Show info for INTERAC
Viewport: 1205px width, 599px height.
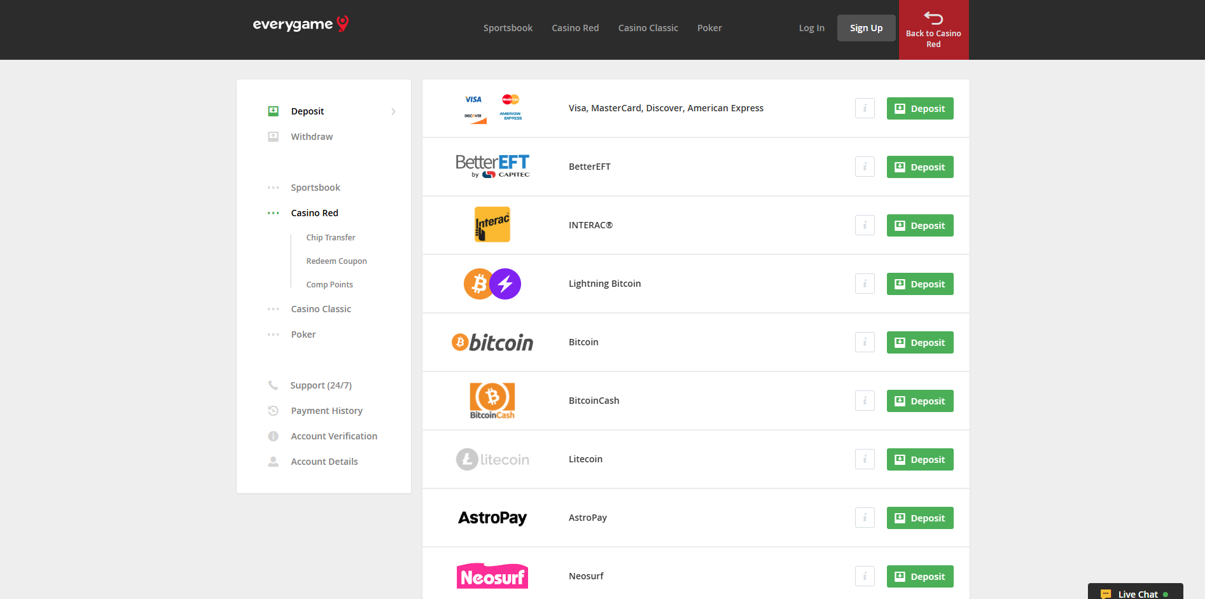point(865,225)
